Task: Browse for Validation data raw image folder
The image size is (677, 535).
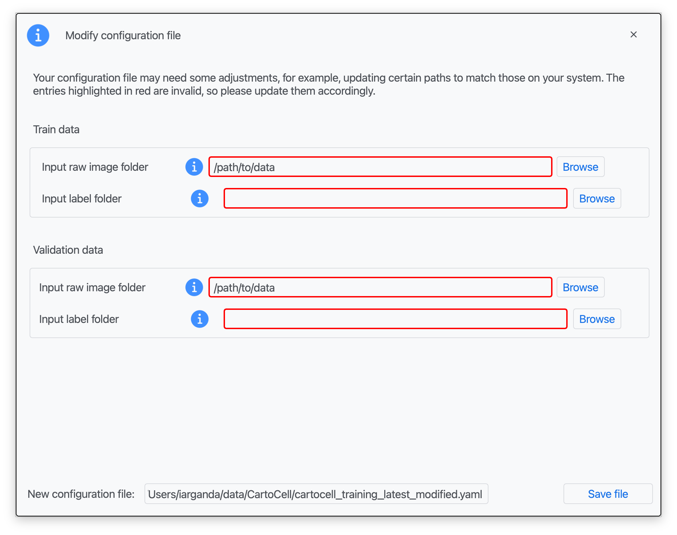Action: [580, 287]
